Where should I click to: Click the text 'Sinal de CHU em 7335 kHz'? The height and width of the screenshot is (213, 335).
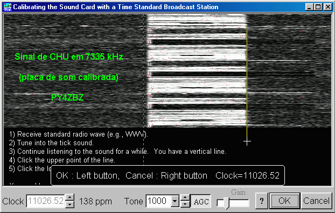pyautogui.click(x=69, y=57)
